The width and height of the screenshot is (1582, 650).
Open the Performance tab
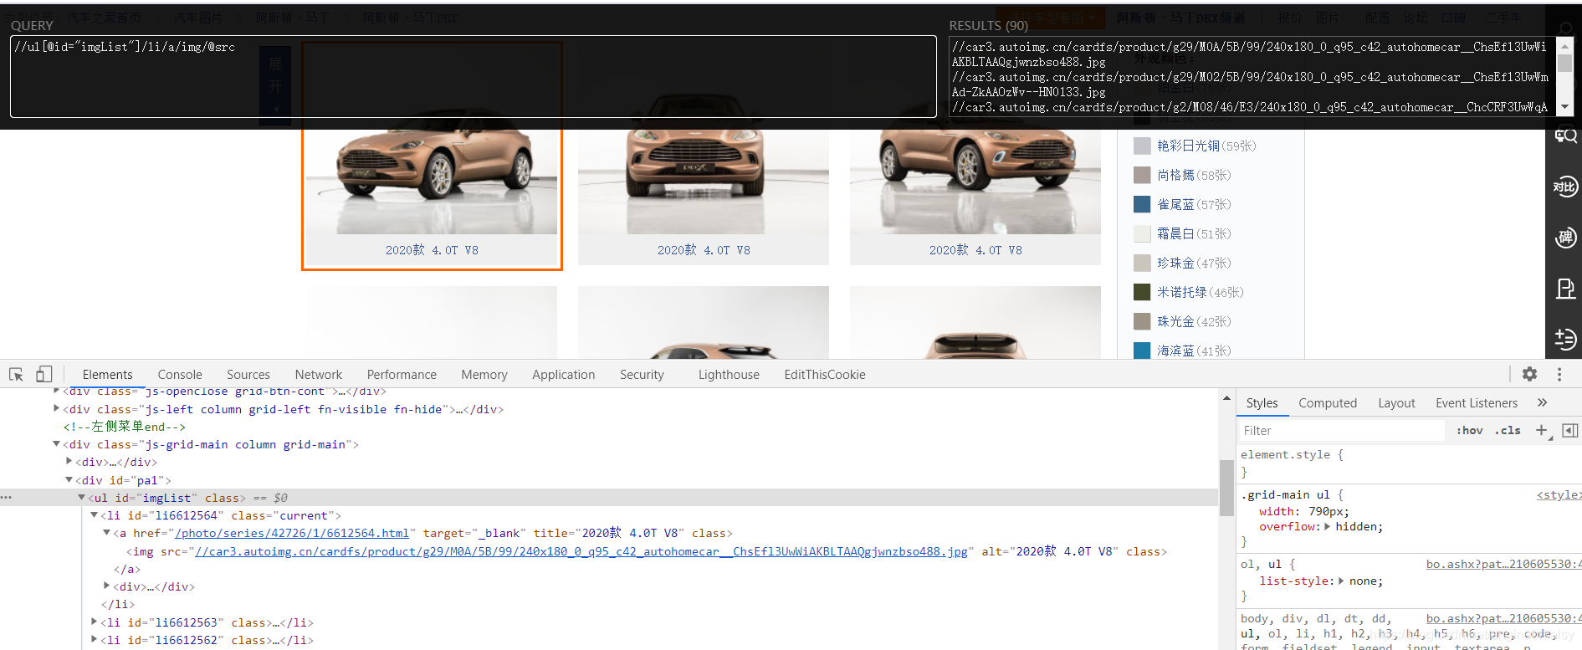tap(402, 374)
